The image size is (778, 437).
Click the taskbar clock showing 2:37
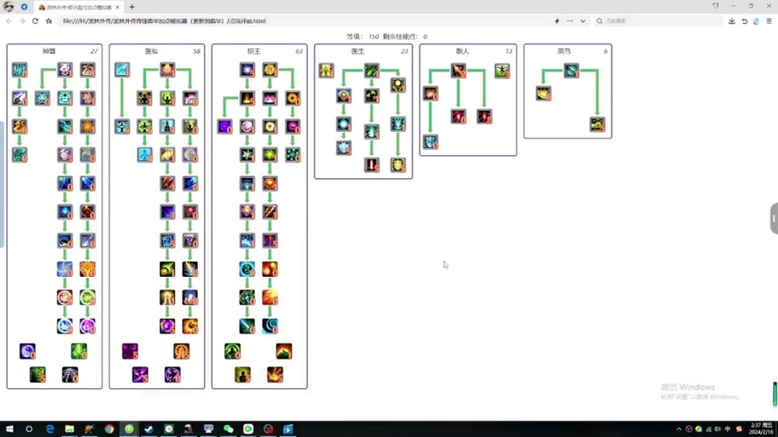pyautogui.click(x=762, y=429)
